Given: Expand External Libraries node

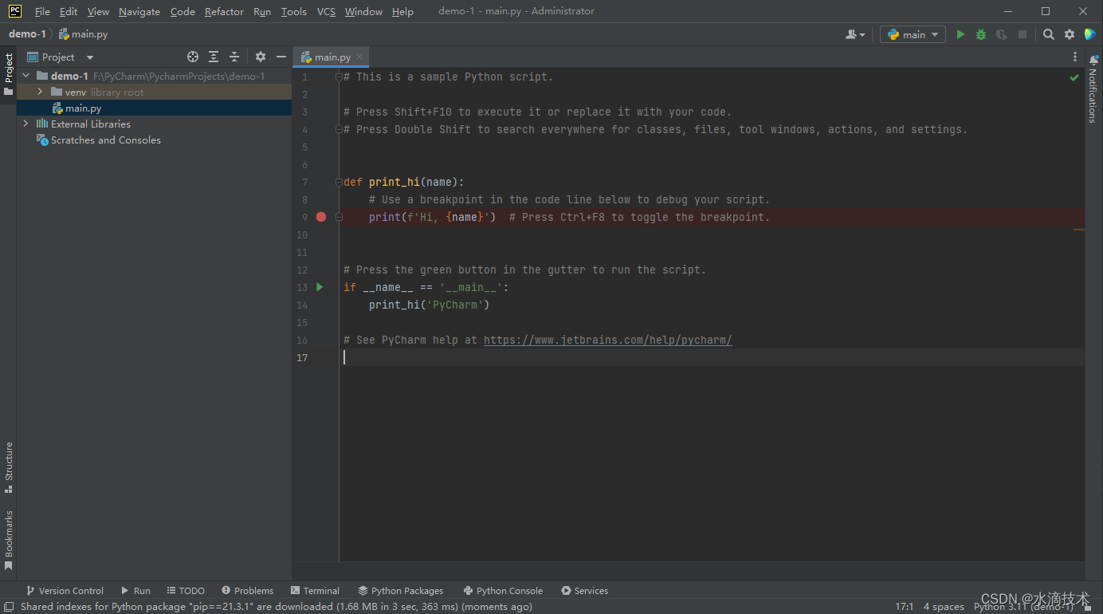Looking at the screenshot, I should pyautogui.click(x=26, y=124).
